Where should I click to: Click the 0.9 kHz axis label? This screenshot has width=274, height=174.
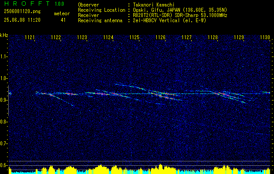(3, 100)
